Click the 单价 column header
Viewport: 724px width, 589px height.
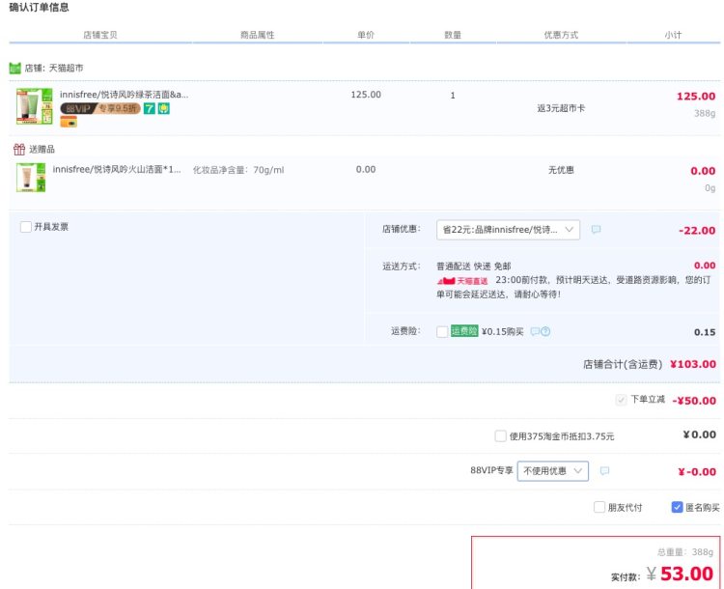(366, 35)
